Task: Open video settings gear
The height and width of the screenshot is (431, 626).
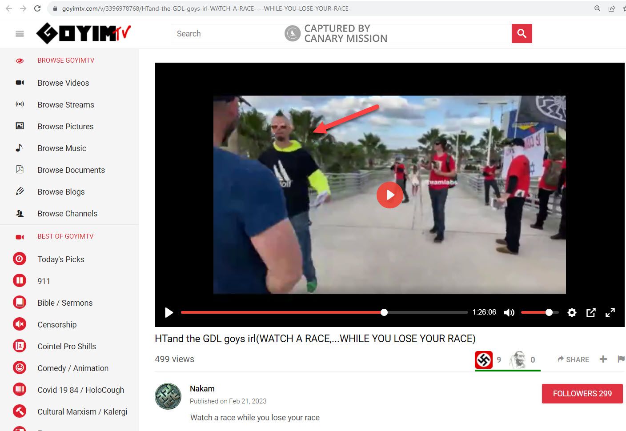Action: (x=572, y=313)
